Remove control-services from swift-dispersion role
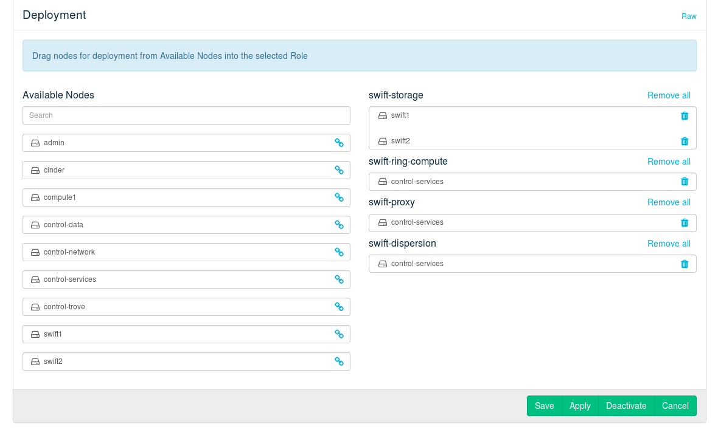The height and width of the screenshot is (435, 718). pyautogui.click(x=684, y=264)
